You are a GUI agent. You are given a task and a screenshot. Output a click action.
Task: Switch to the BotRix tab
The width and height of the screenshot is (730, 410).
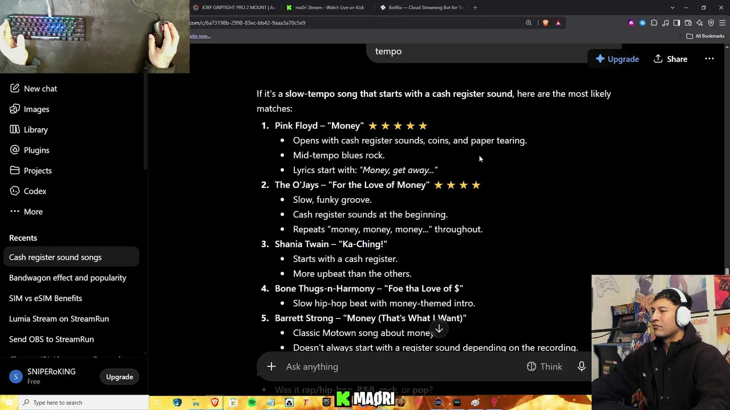click(422, 7)
